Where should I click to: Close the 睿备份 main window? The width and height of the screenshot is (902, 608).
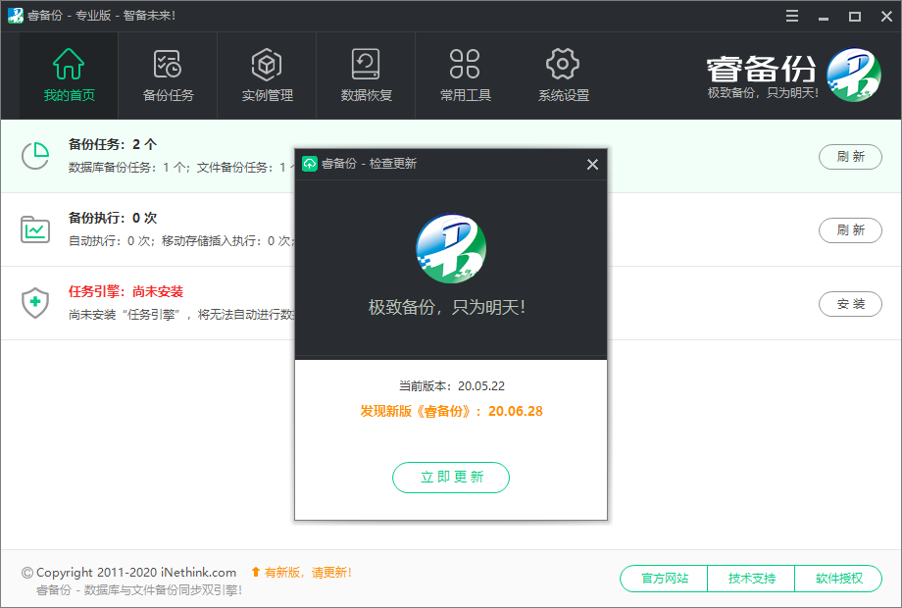pyautogui.click(x=886, y=16)
